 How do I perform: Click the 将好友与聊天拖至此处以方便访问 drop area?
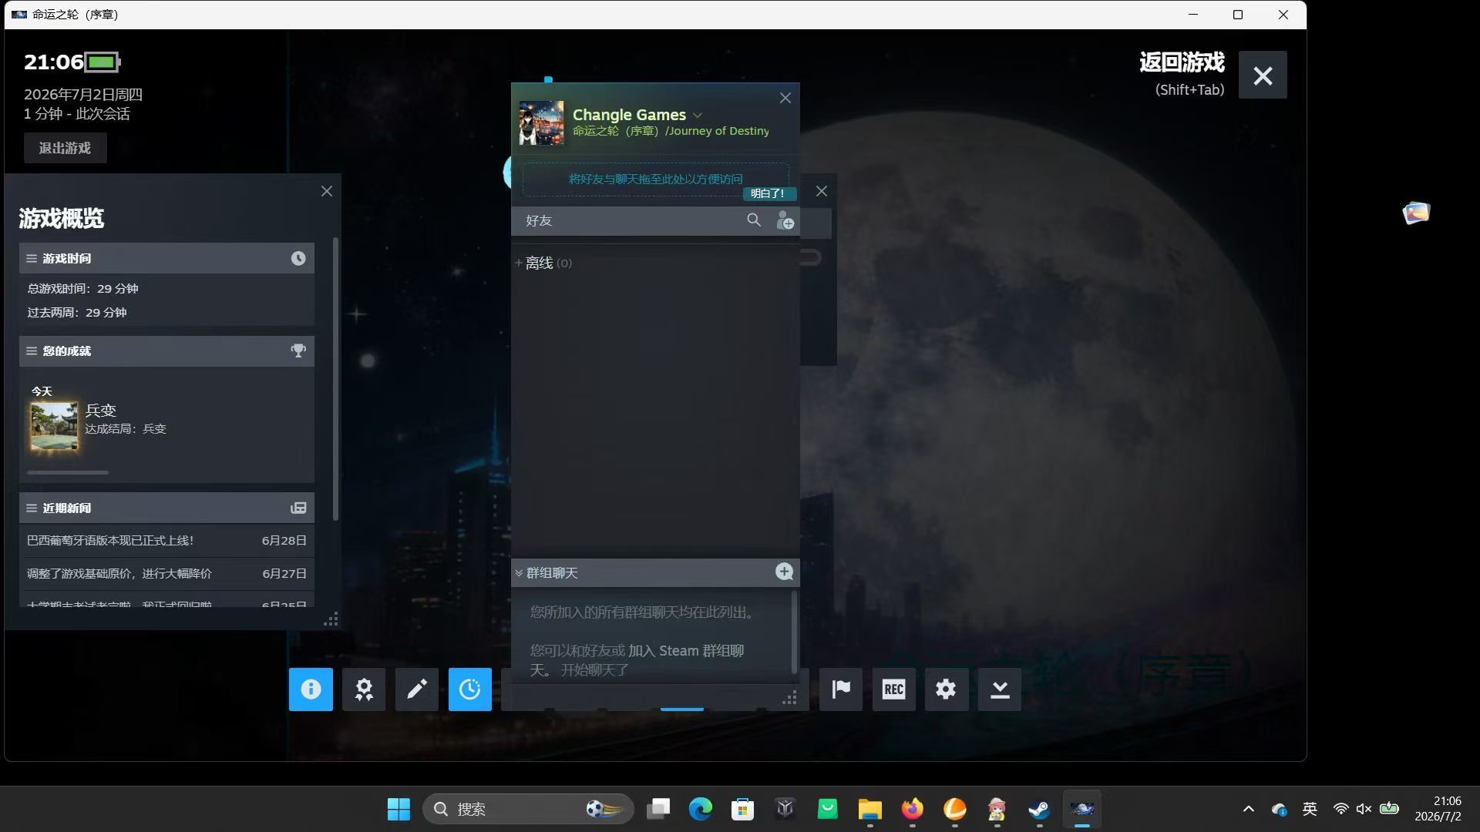coord(655,179)
